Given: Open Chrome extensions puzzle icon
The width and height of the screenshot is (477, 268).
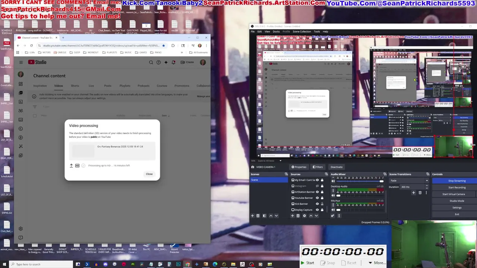Looking at the screenshot, I should [x=173, y=45].
